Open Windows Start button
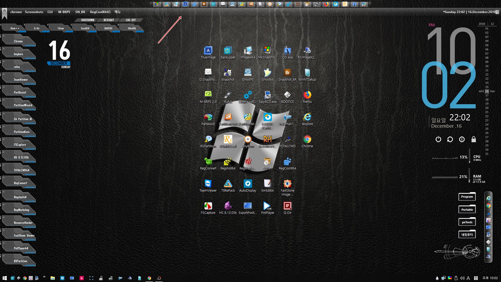Image resolution: width=501 pixels, height=282 pixels. pyautogui.click(x=4, y=278)
